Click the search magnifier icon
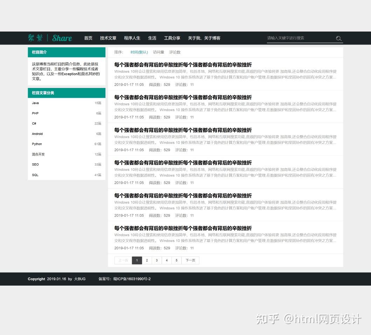The width and height of the screenshot is (371, 335). pos(338,38)
